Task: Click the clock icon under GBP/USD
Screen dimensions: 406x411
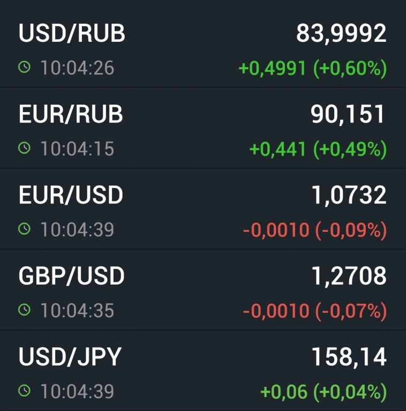Action: coord(24,310)
